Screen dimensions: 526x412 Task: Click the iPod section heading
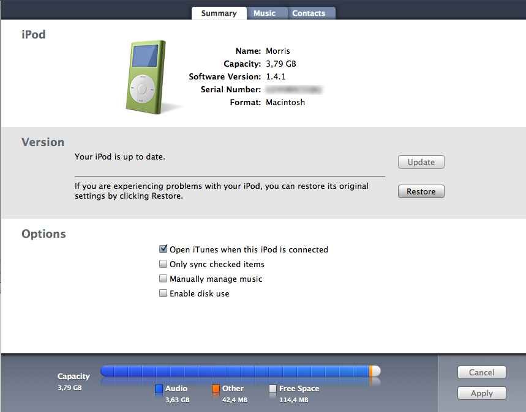[34, 34]
